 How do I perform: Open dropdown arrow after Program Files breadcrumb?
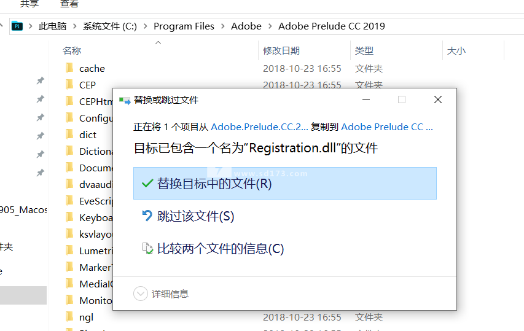pyautogui.click(x=223, y=26)
